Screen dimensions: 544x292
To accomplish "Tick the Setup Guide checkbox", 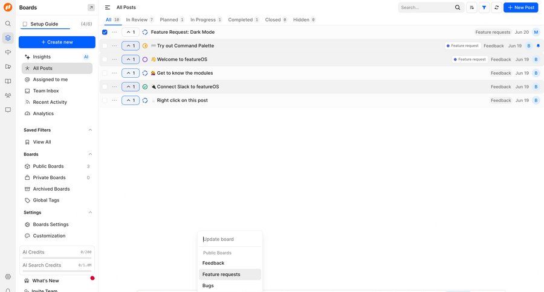I will tap(25, 24).
